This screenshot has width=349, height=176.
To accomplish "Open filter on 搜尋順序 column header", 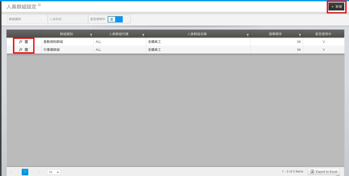I will (x=300, y=35).
